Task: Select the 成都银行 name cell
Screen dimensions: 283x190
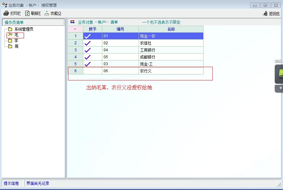Action: (x=171, y=57)
